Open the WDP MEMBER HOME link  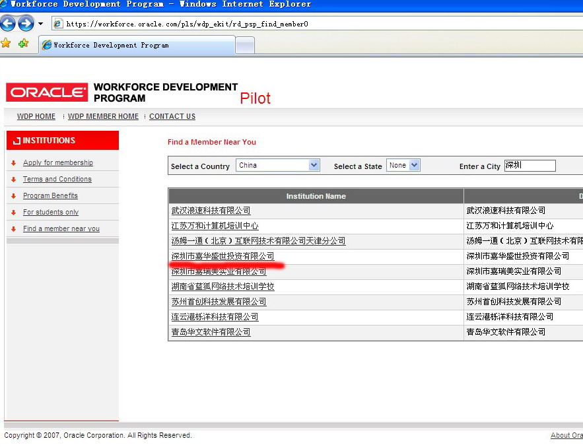[x=103, y=116]
